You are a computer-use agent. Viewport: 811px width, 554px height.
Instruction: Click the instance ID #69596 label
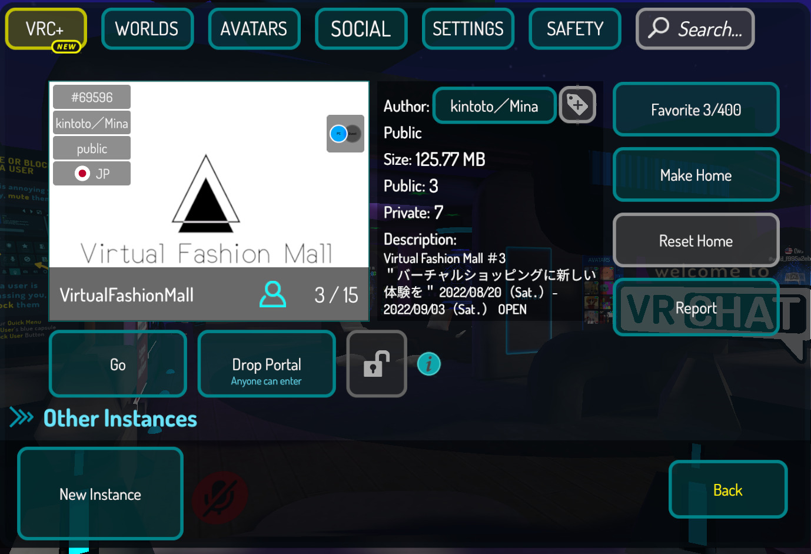coord(91,96)
